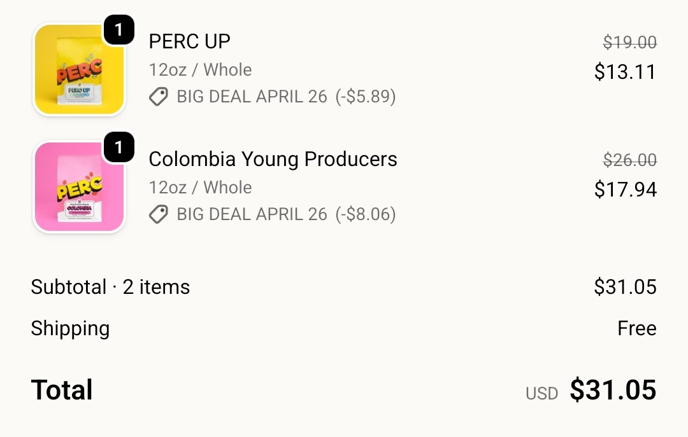Select the Colombia Young Producers product title
688x437 pixels.
pos(273,159)
